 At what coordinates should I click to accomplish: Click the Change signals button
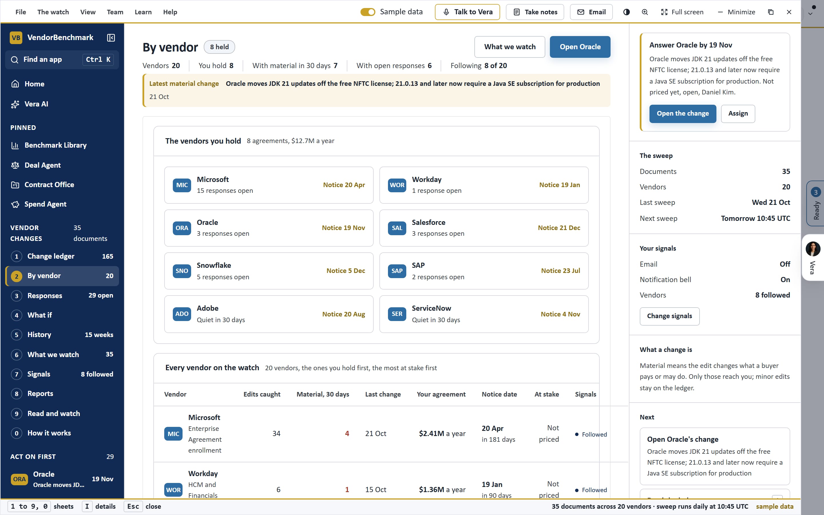coord(669,316)
